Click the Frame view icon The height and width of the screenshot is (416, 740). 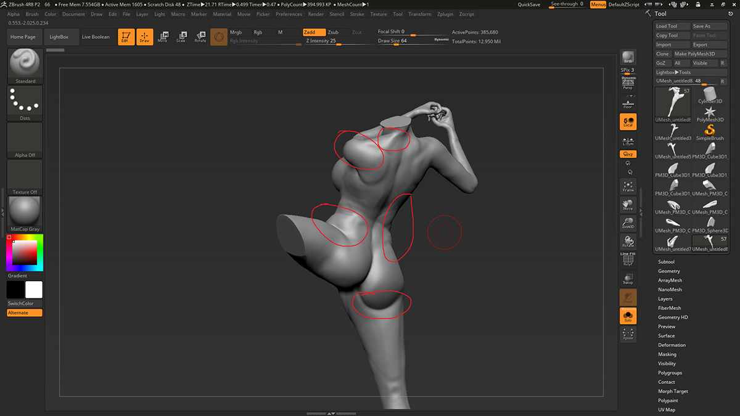coord(628,186)
